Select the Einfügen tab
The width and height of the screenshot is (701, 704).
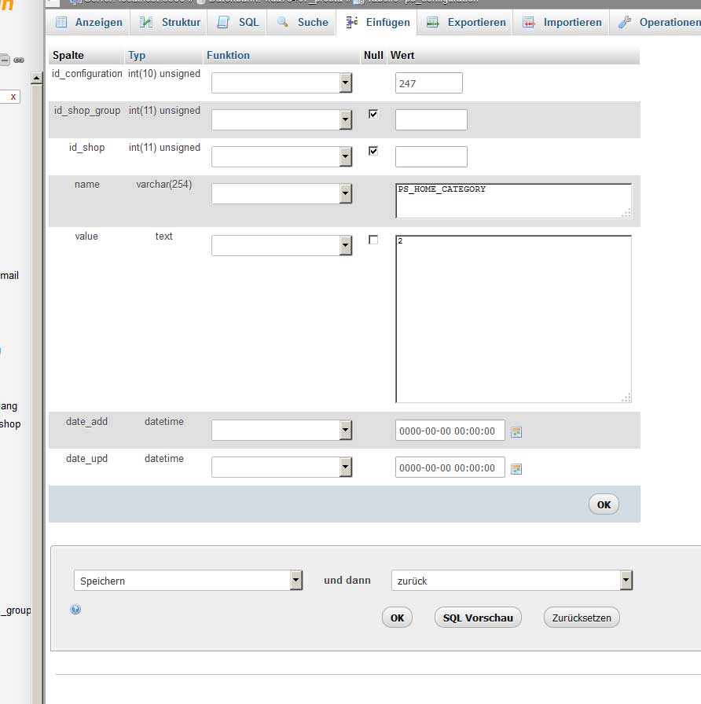click(x=376, y=23)
